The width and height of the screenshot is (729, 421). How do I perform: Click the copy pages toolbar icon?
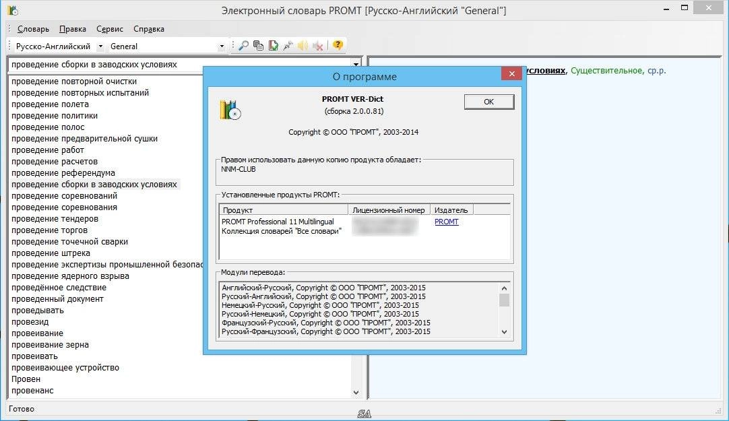pos(259,46)
